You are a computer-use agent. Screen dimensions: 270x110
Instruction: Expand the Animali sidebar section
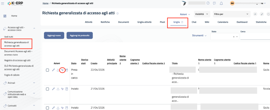tap(34, 83)
